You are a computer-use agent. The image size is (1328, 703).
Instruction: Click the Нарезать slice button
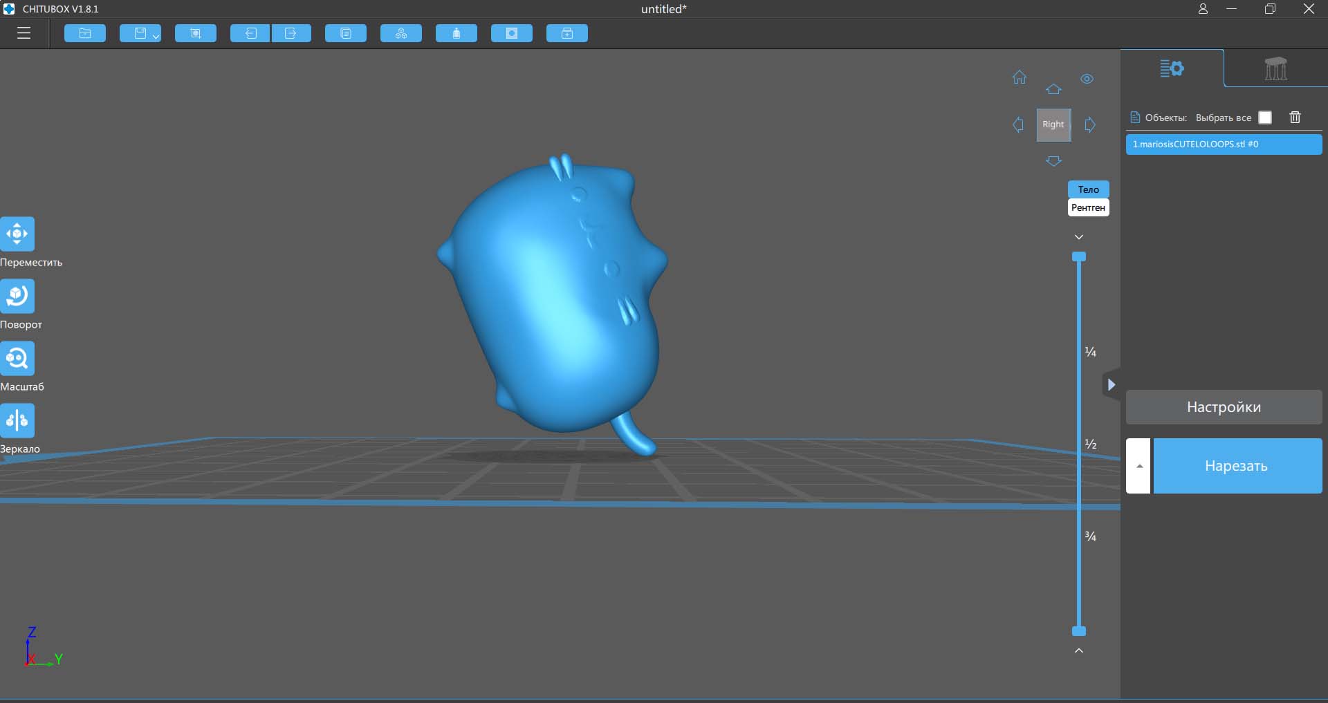(x=1237, y=466)
